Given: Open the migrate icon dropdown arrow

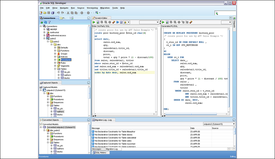Looking at the screenshot, I should 100,13.
